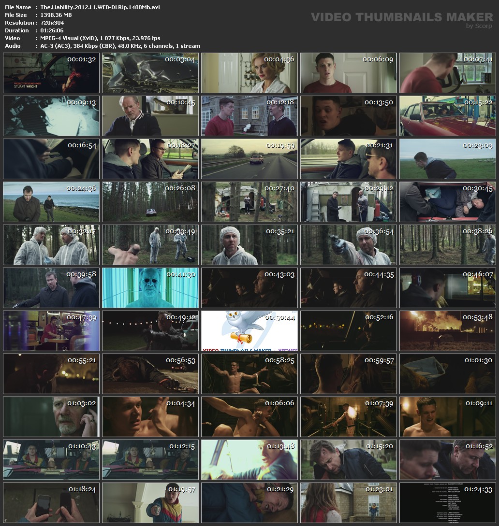Click the red car garage thumbnail at 00:15:22
The width and height of the screenshot is (499, 526).
pos(448,116)
